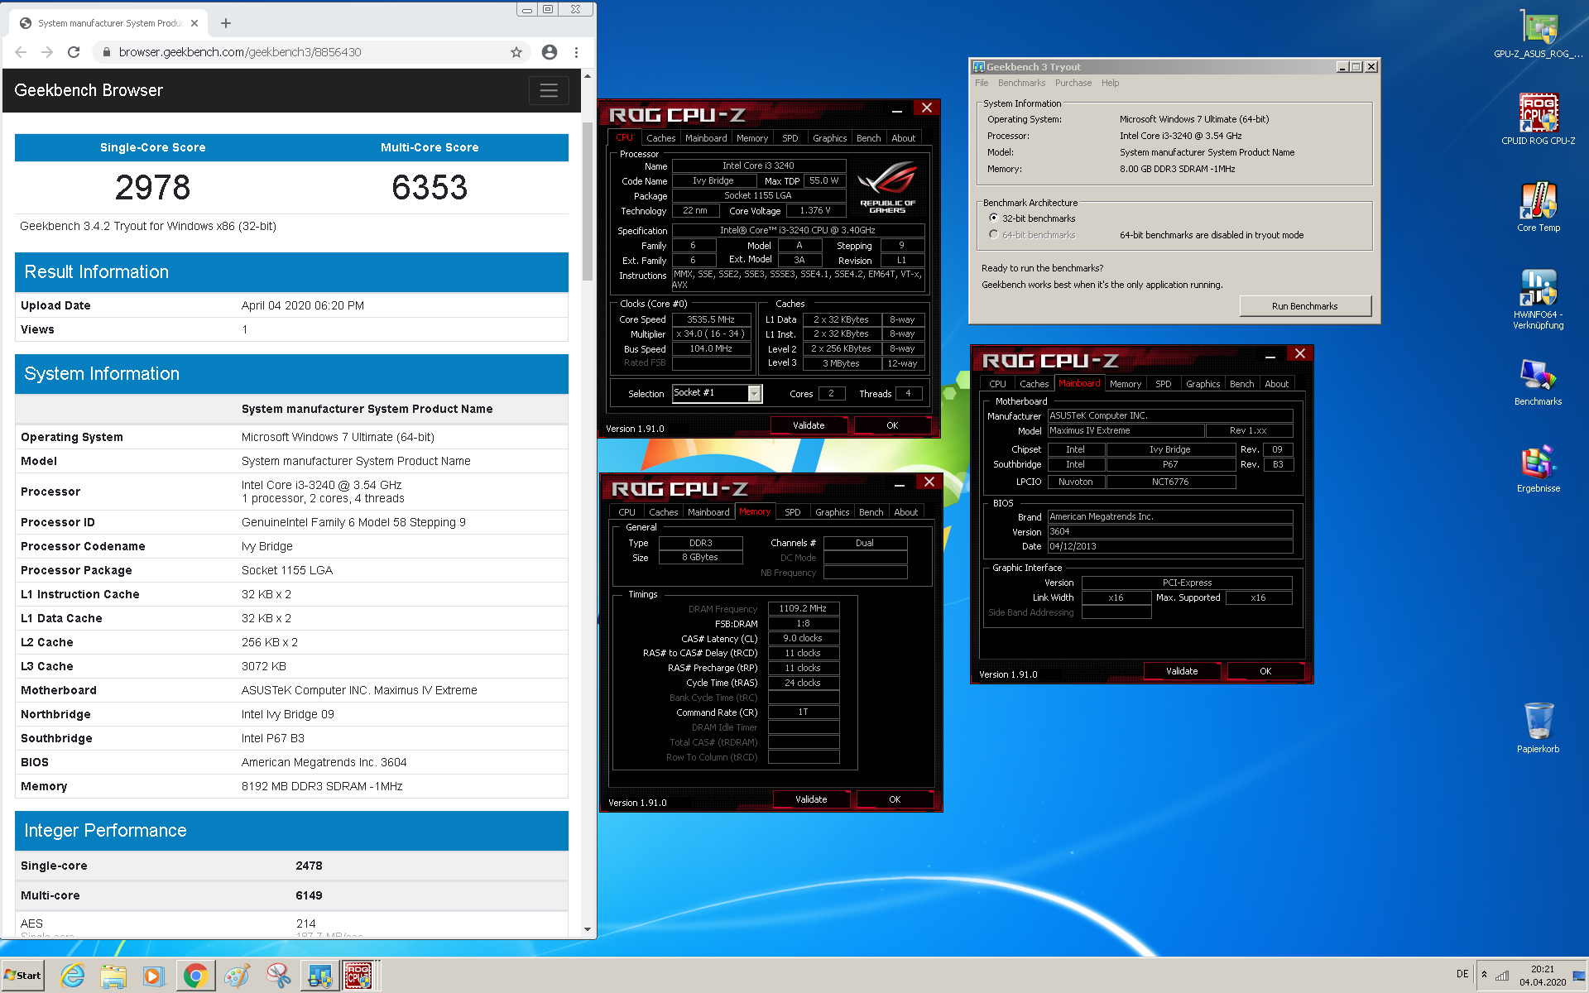Open GPU-Z_ASUS_ROG desktop icon

pyautogui.click(x=1538, y=33)
